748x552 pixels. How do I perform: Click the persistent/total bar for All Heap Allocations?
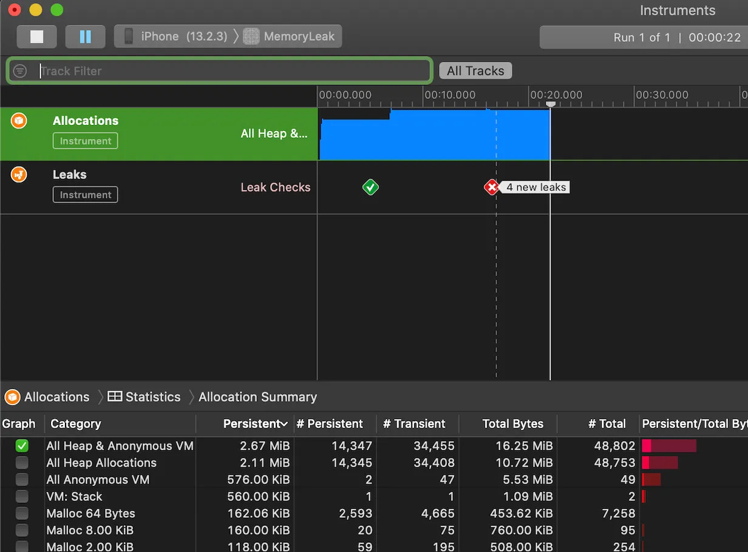click(660, 463)
